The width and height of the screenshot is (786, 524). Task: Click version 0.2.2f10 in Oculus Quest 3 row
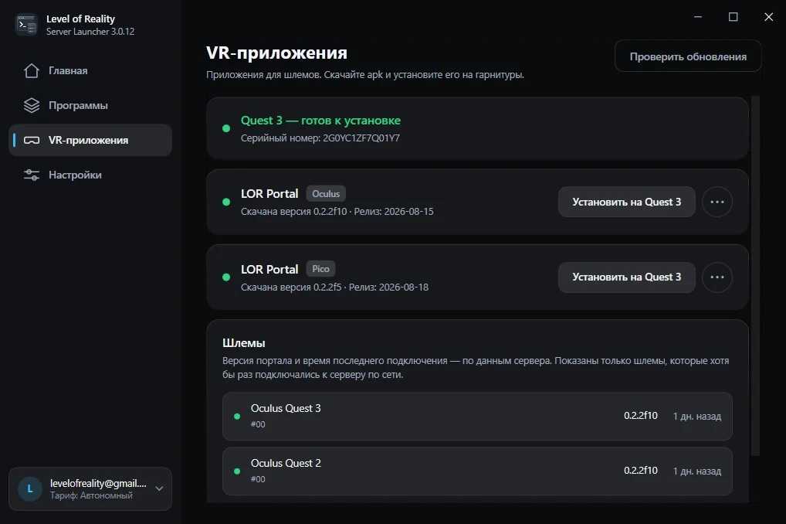(x=641, y=416)
